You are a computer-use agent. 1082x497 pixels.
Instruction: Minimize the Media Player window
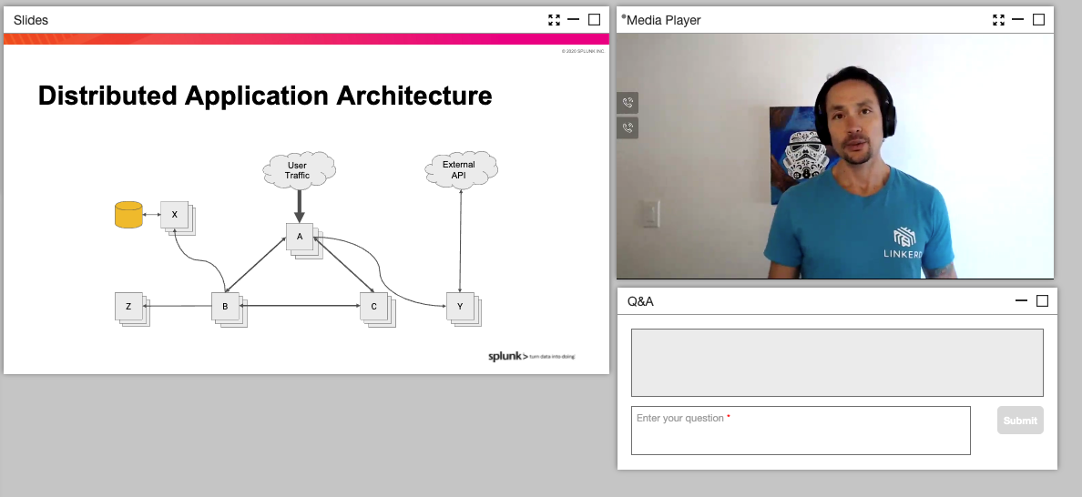tap(1018, 19)
